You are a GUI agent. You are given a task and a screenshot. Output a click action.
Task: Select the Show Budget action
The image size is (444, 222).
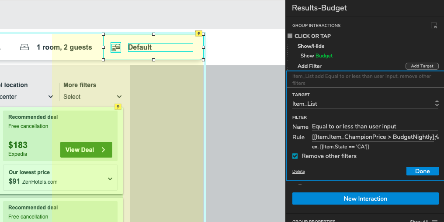pyautogui.click(x=316, y=56)
